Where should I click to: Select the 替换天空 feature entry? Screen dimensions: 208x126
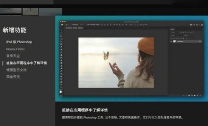click(x=13, y=56)
